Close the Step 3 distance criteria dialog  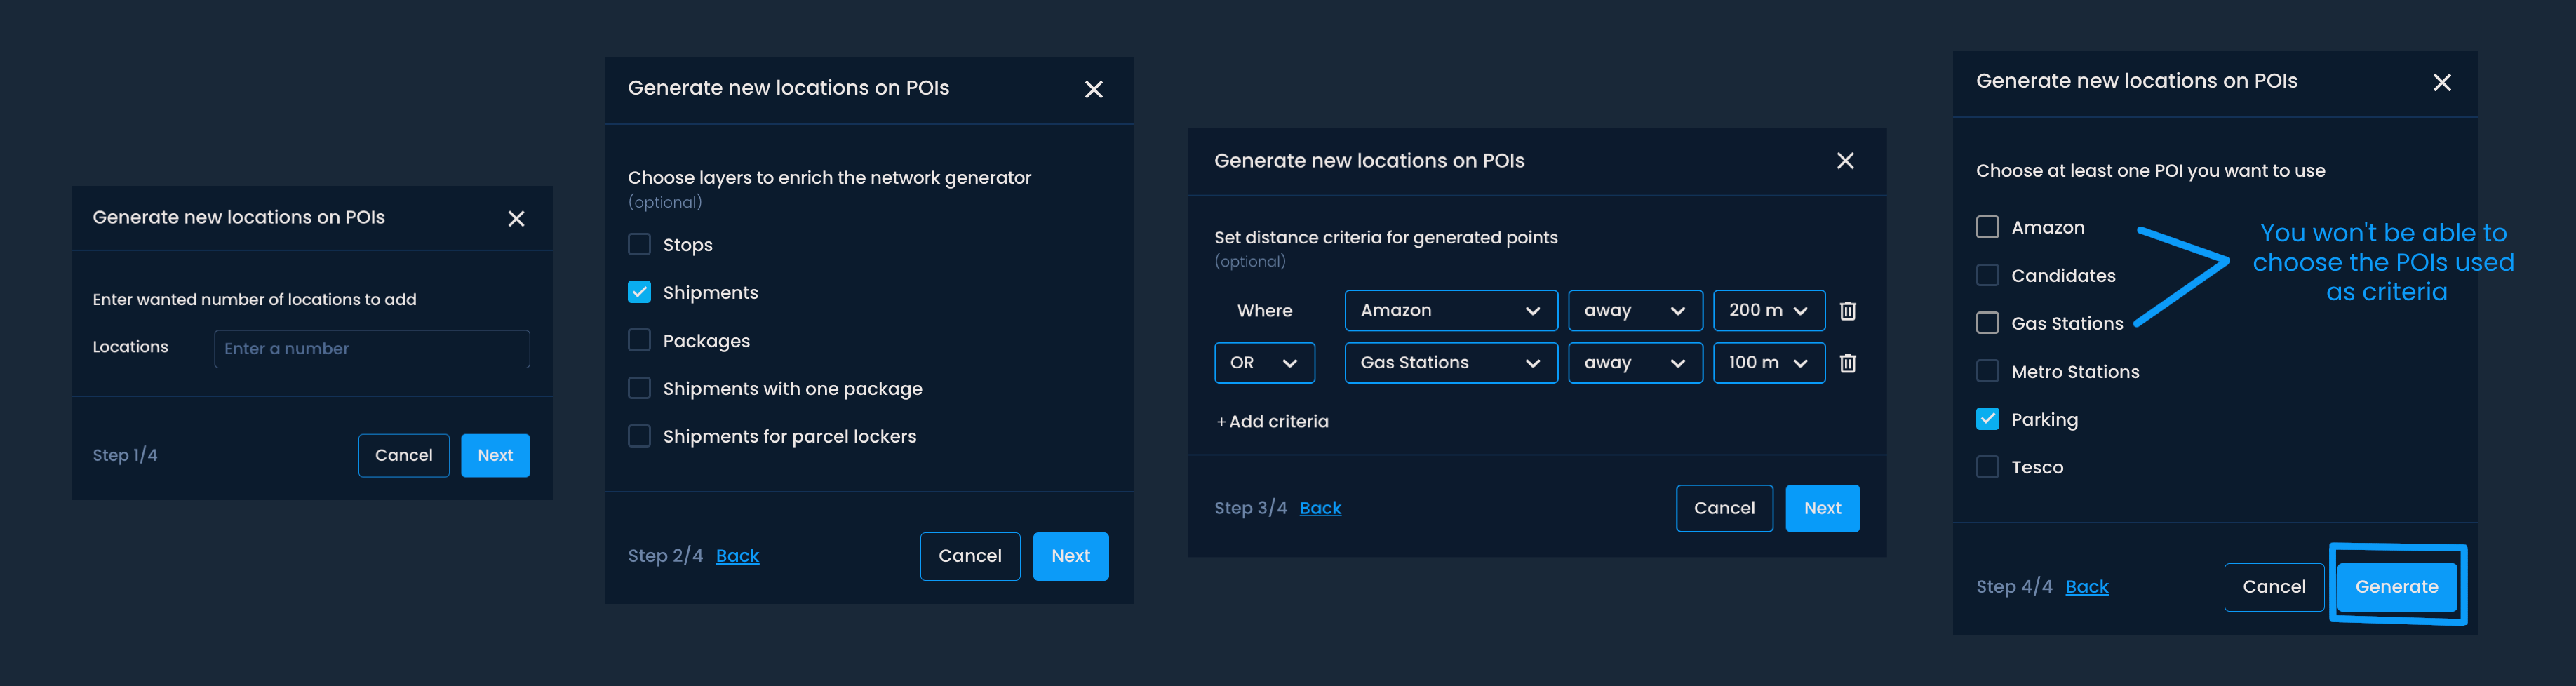click(1845, 161)
